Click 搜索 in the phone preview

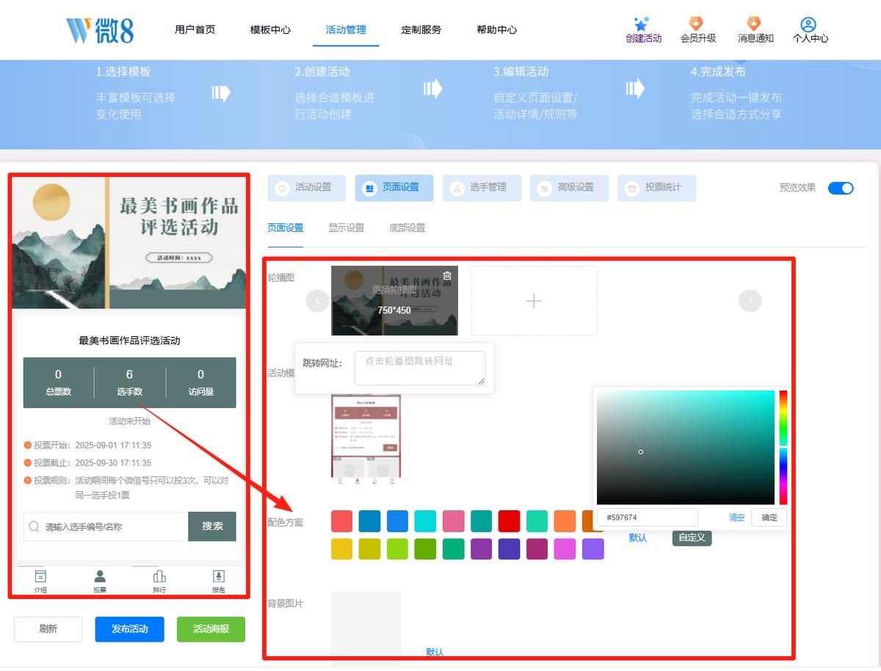212,526
